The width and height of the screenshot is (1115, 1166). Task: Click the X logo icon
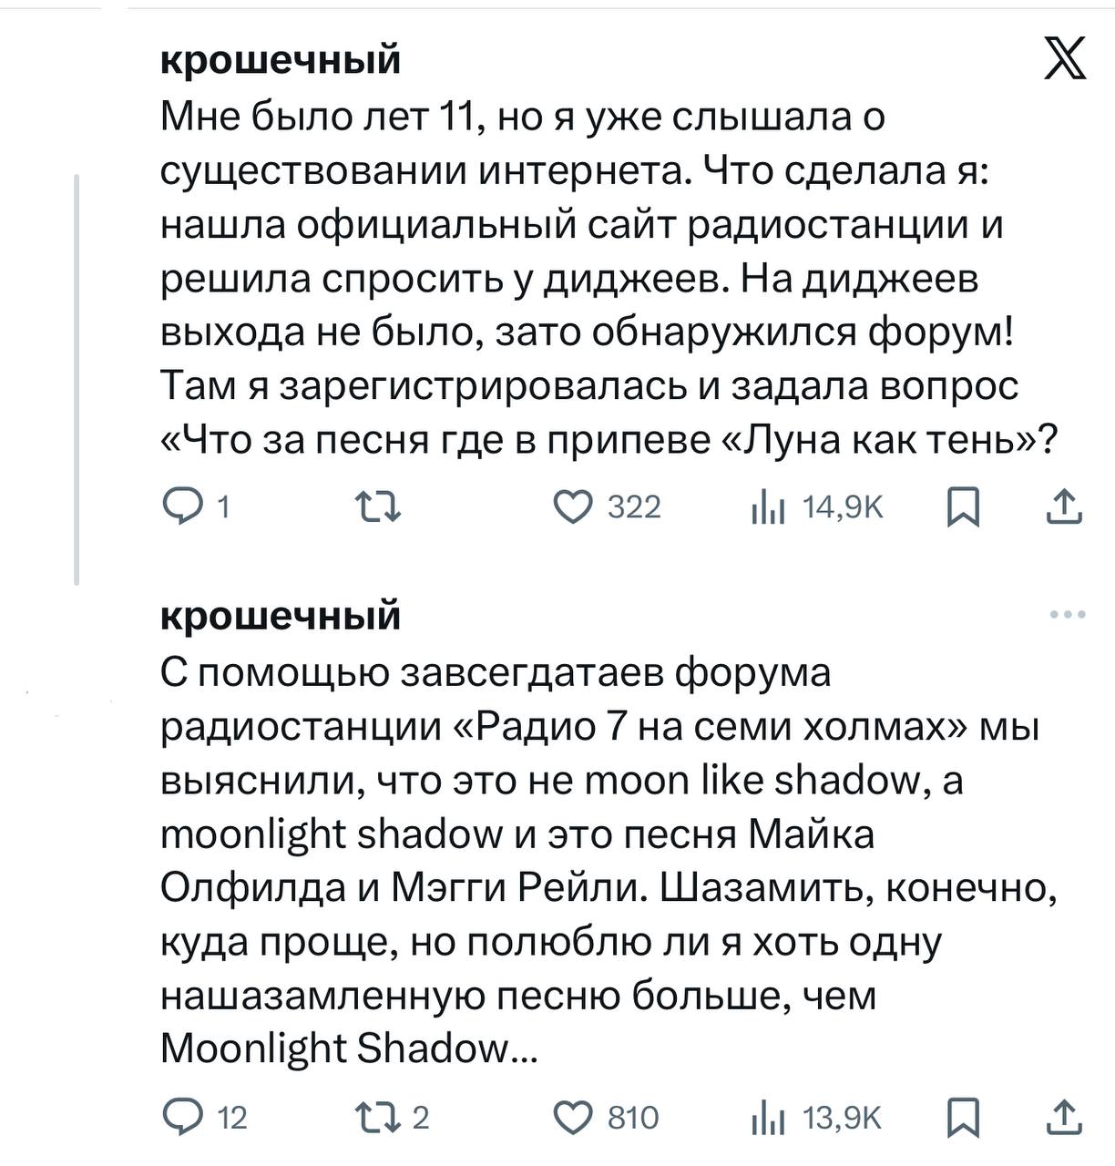(1064, 58)
